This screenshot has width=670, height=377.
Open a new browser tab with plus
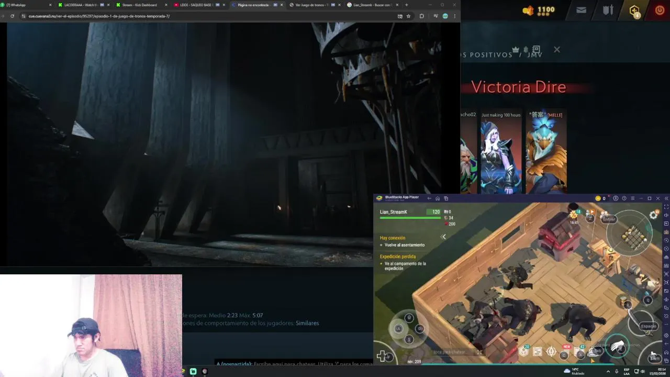[x=406, y=5]
